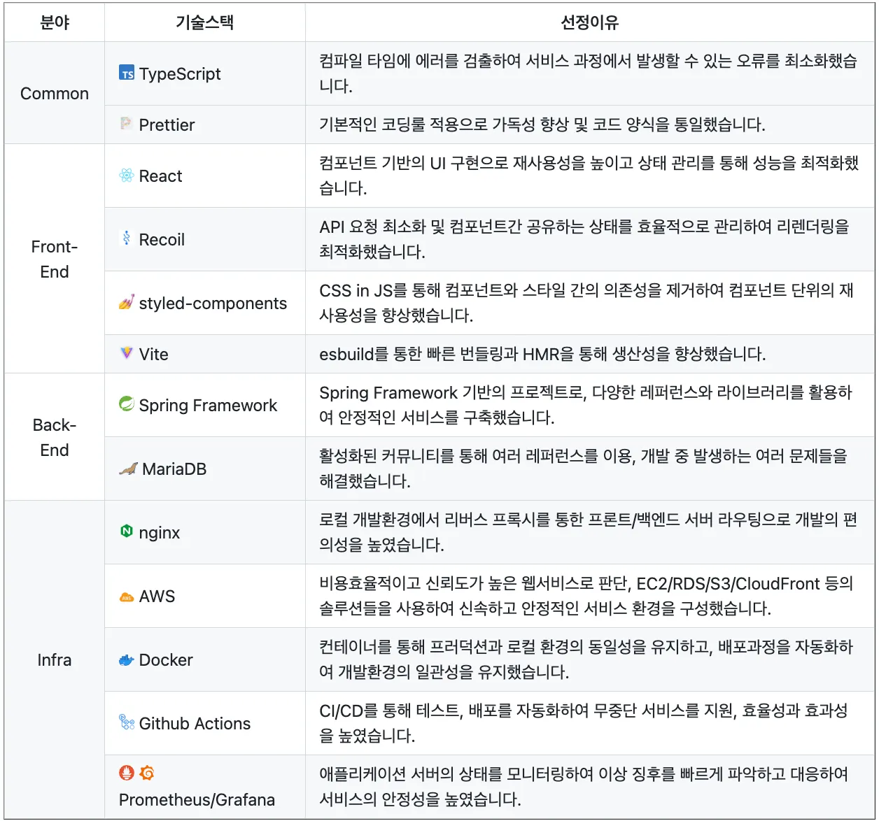This screenshot has height=821, width=879.
Task: Select the Spring Framework label text
Action: (x=208, y=406)
